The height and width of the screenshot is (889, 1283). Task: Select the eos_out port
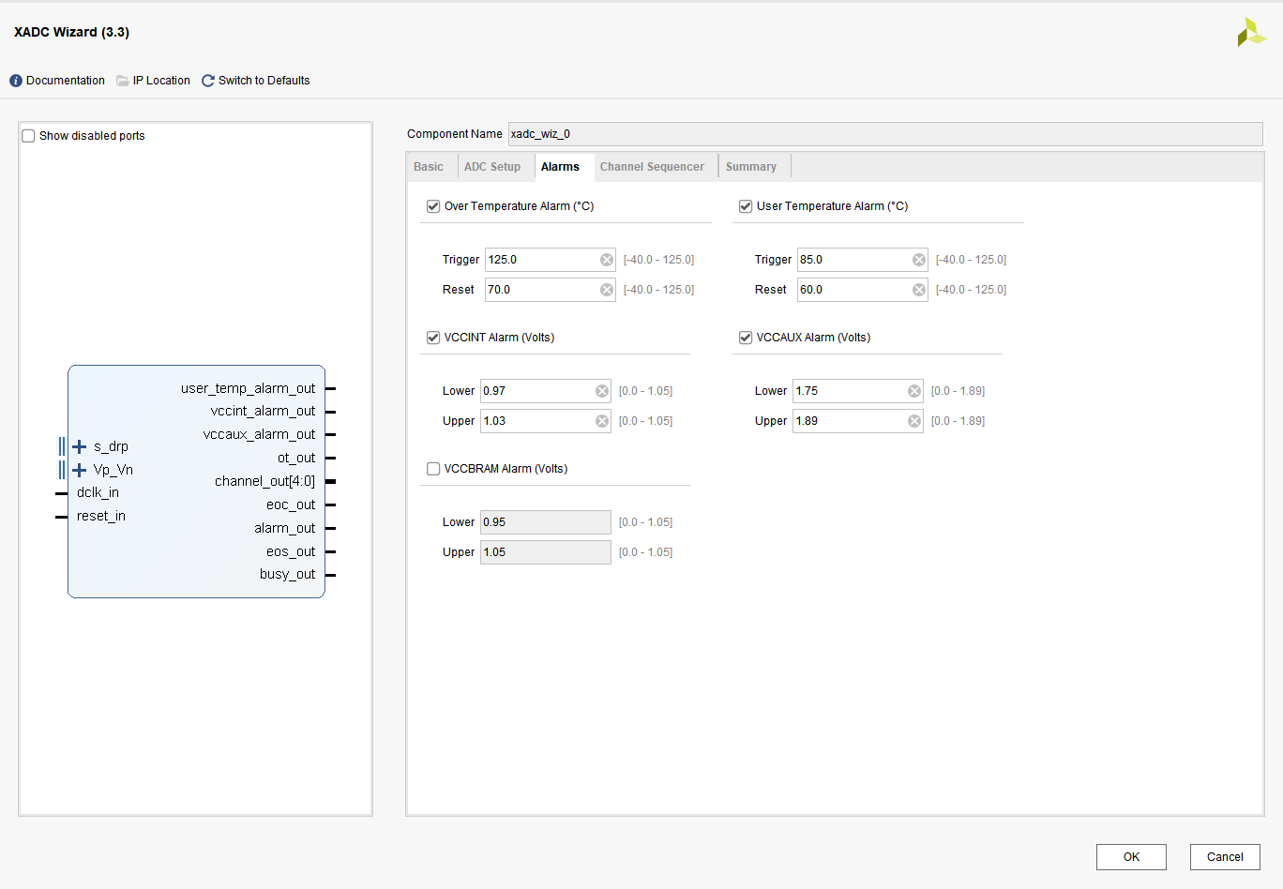[291, 551]
